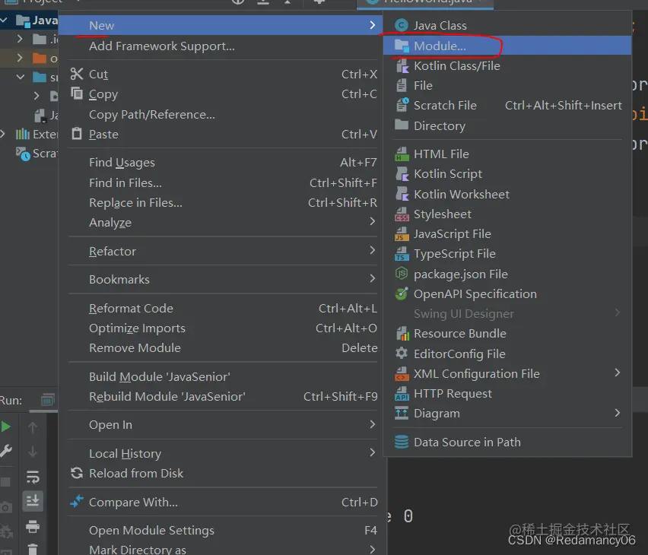Expand the External Libraries tree node

(x=3, y=134)
